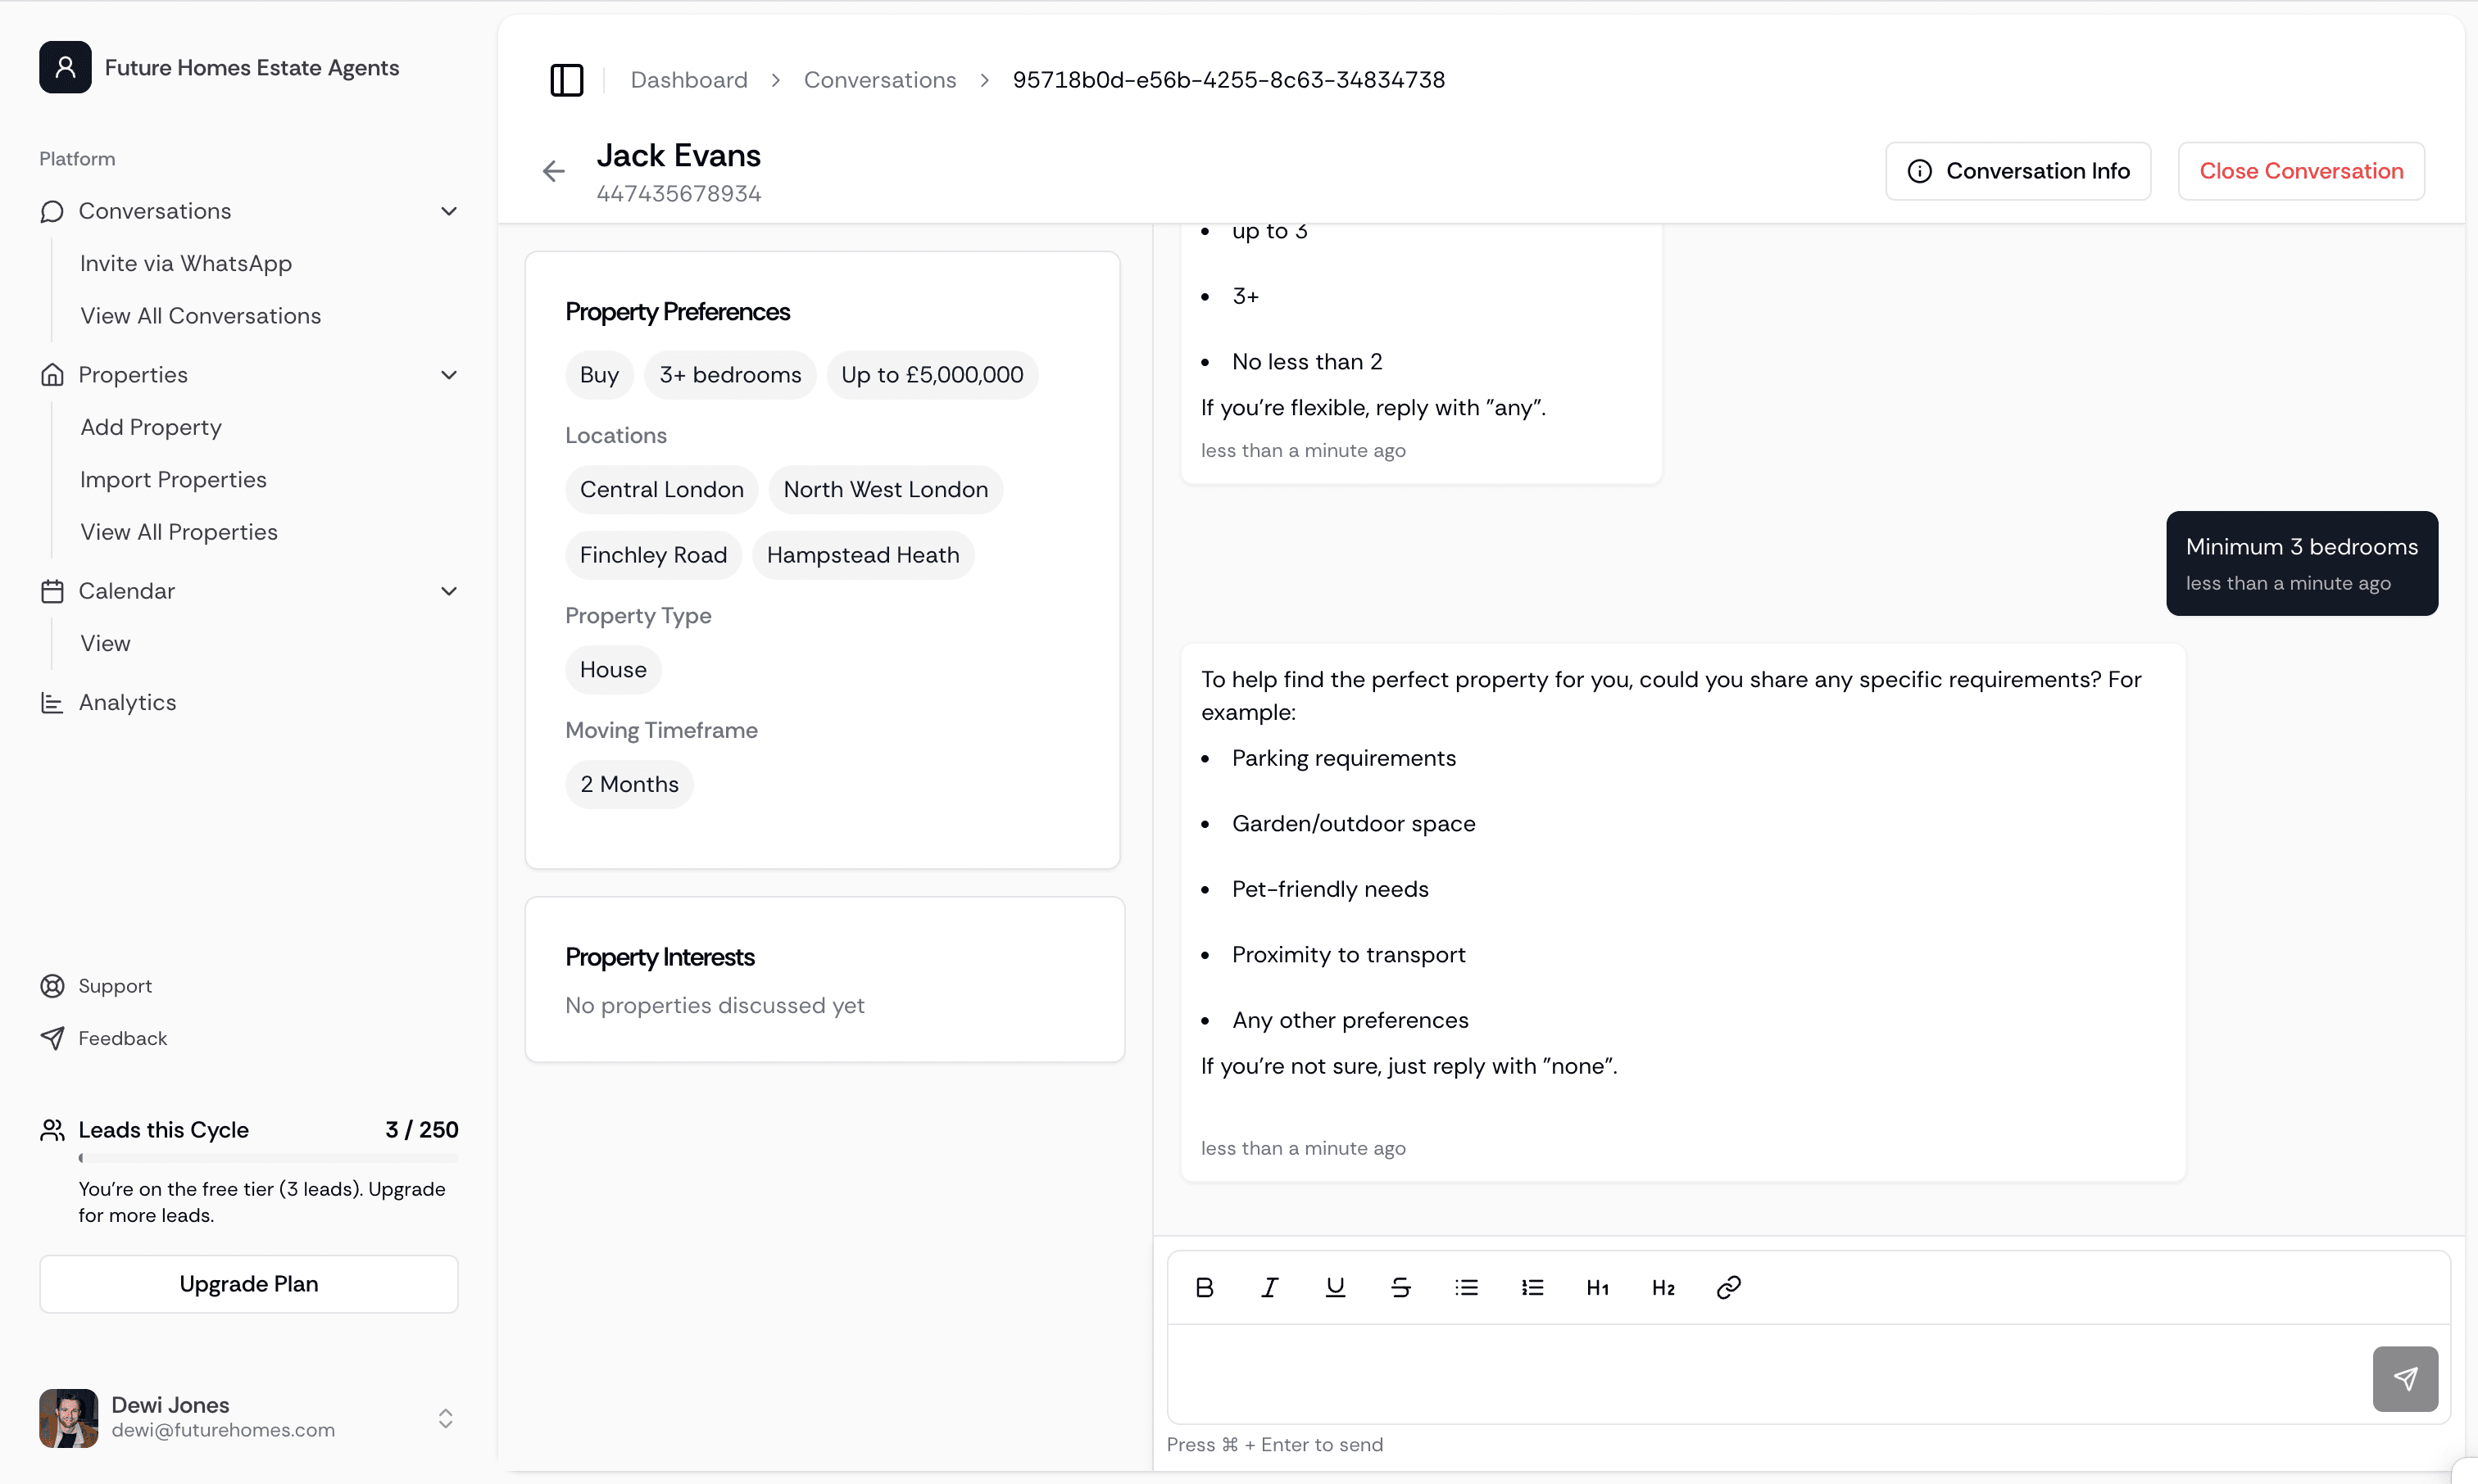Screen dimensions: 2478x1484
Task: Toggle the sidebar panel icon
Action: tap(566, 80)
